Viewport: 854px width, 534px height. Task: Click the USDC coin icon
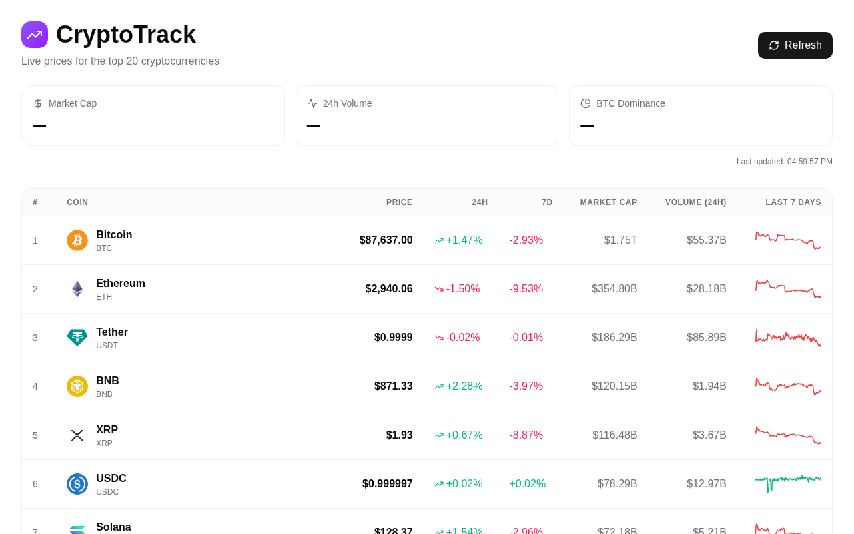pos(77,484)
